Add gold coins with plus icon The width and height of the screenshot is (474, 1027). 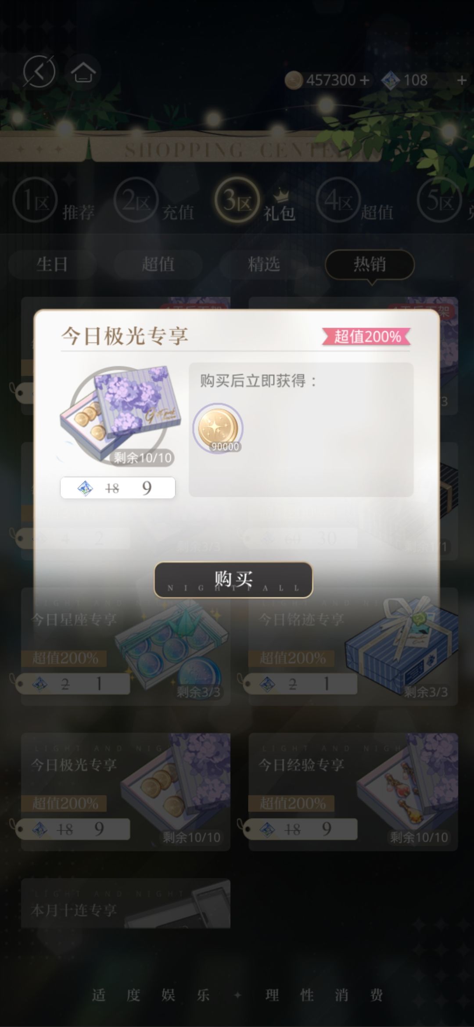pyautogui.click(x=364, y=80)
